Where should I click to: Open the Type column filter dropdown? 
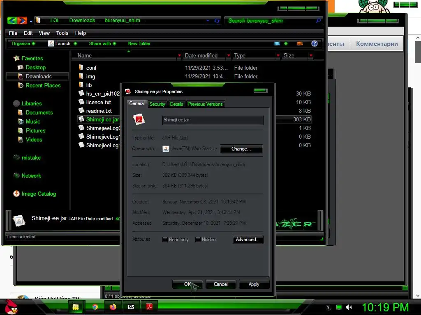point(278,55)
